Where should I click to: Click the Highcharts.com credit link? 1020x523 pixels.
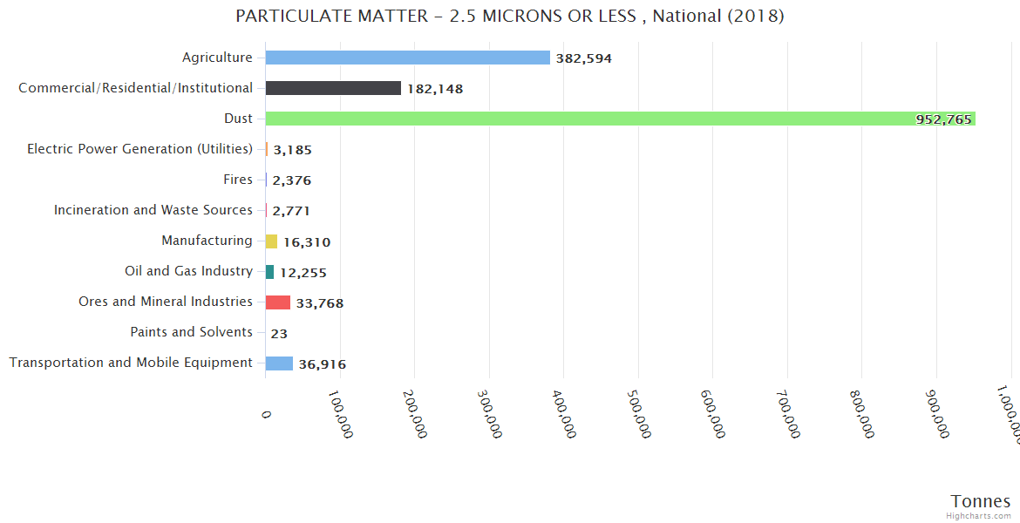979,515
